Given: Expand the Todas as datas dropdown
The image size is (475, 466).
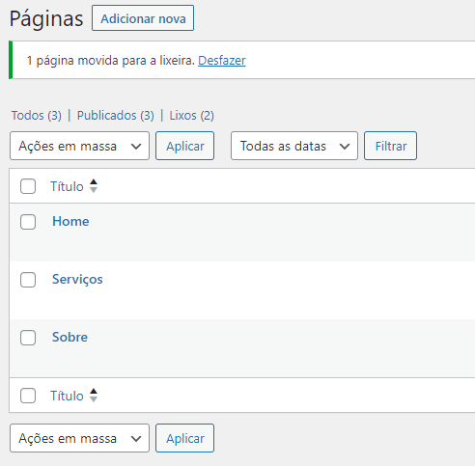Looking at the screenshot, I should pyautogui.click(x=294, y=146).
